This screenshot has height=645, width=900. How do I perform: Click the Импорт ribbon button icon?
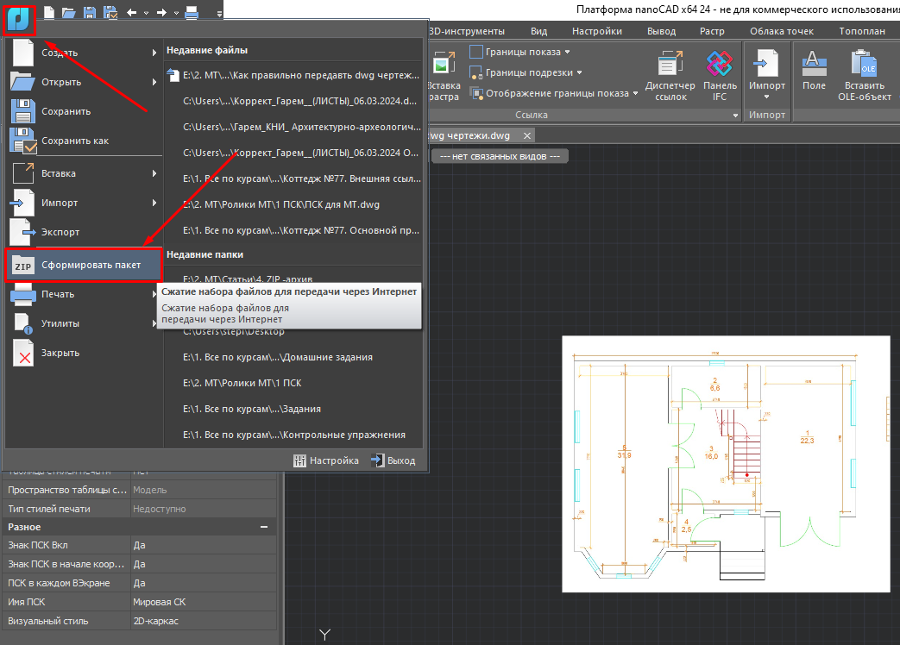click(766, 63)
